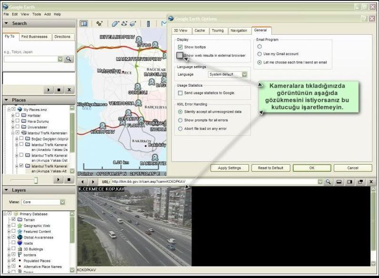Collapse the Search panel header
Screen dimensions: 379x278
tap(6, 23)
